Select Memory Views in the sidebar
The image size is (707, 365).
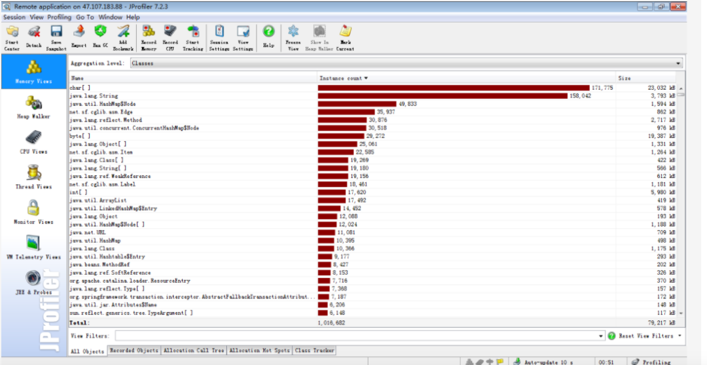click(34, 71)
